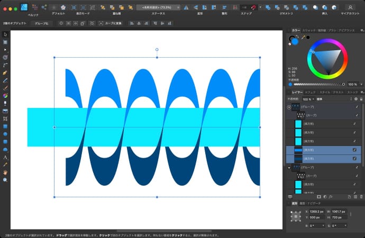Toggle visibility checkmark of top グループ layer
Screen dimensions: 365x238
tap(357, 106)
